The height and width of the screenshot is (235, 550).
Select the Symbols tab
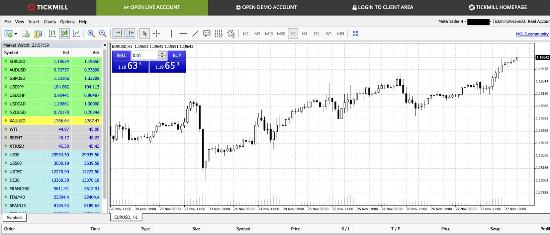click(x=14, y=217)
